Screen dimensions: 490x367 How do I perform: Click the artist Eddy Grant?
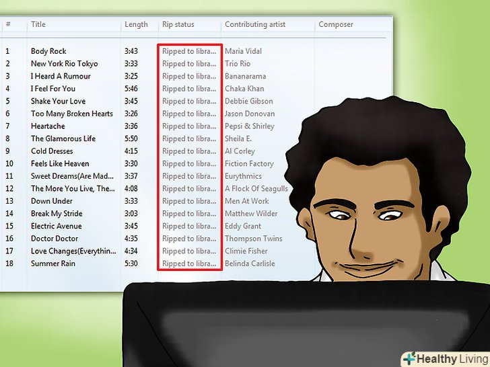(243, 226)
